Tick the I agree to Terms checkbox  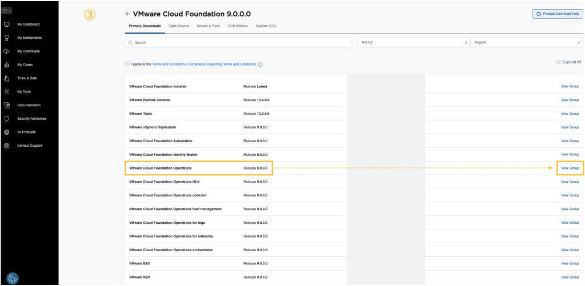127,64
